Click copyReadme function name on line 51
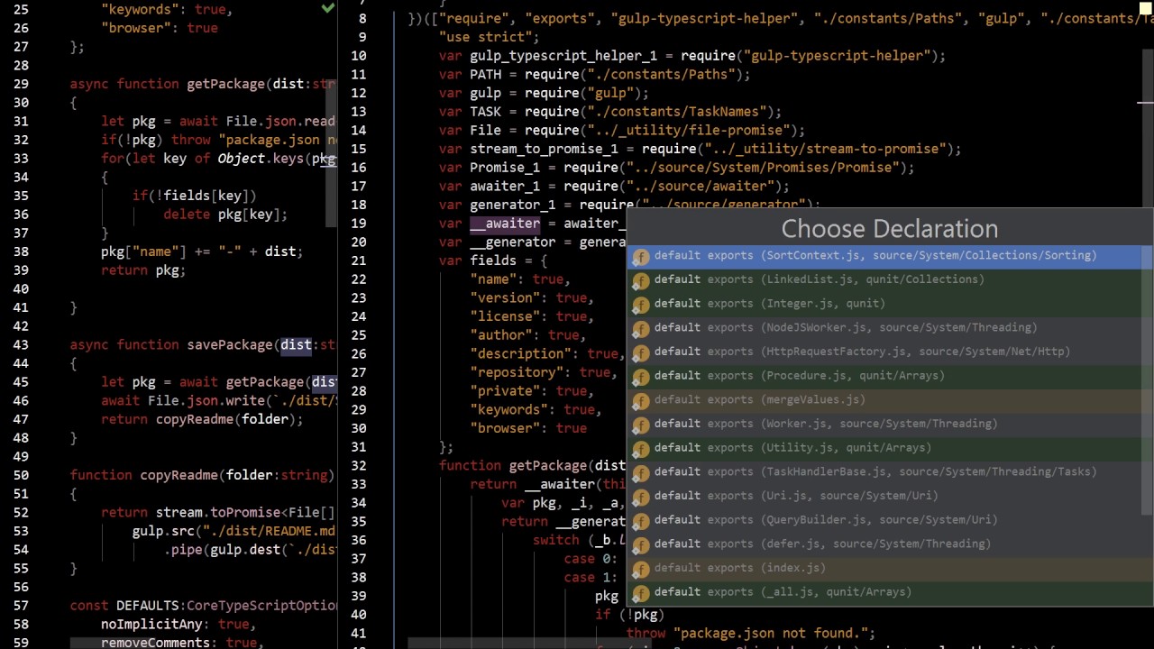 tap(179, 475)
